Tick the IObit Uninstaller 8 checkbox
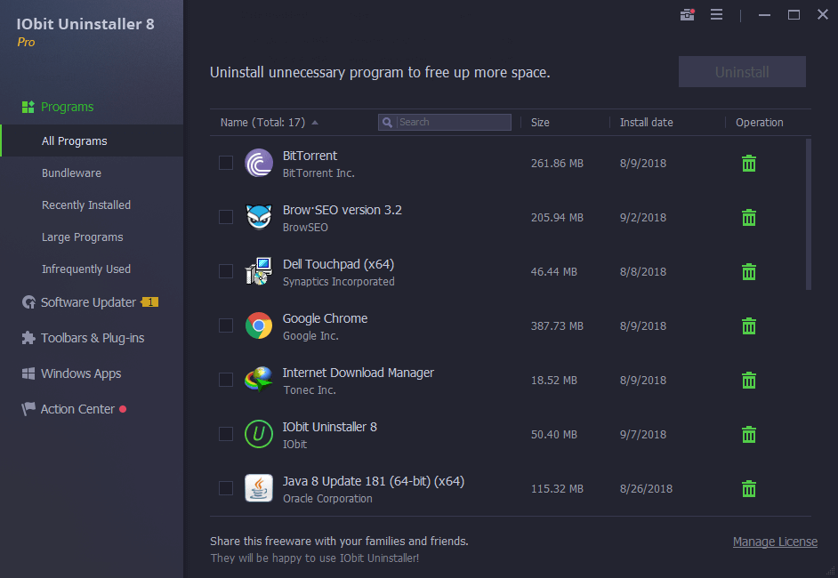 point(226,434)
